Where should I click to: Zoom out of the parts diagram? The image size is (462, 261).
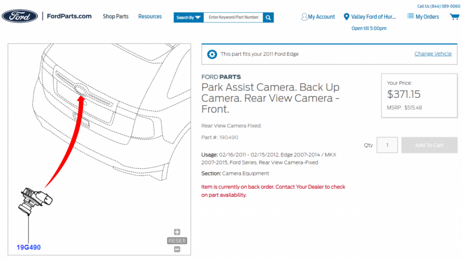tap(177, 249)
